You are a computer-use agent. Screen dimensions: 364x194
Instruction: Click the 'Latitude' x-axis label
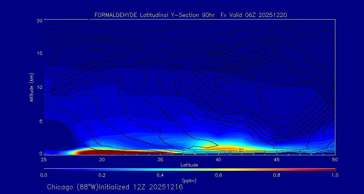coord(189,165)
